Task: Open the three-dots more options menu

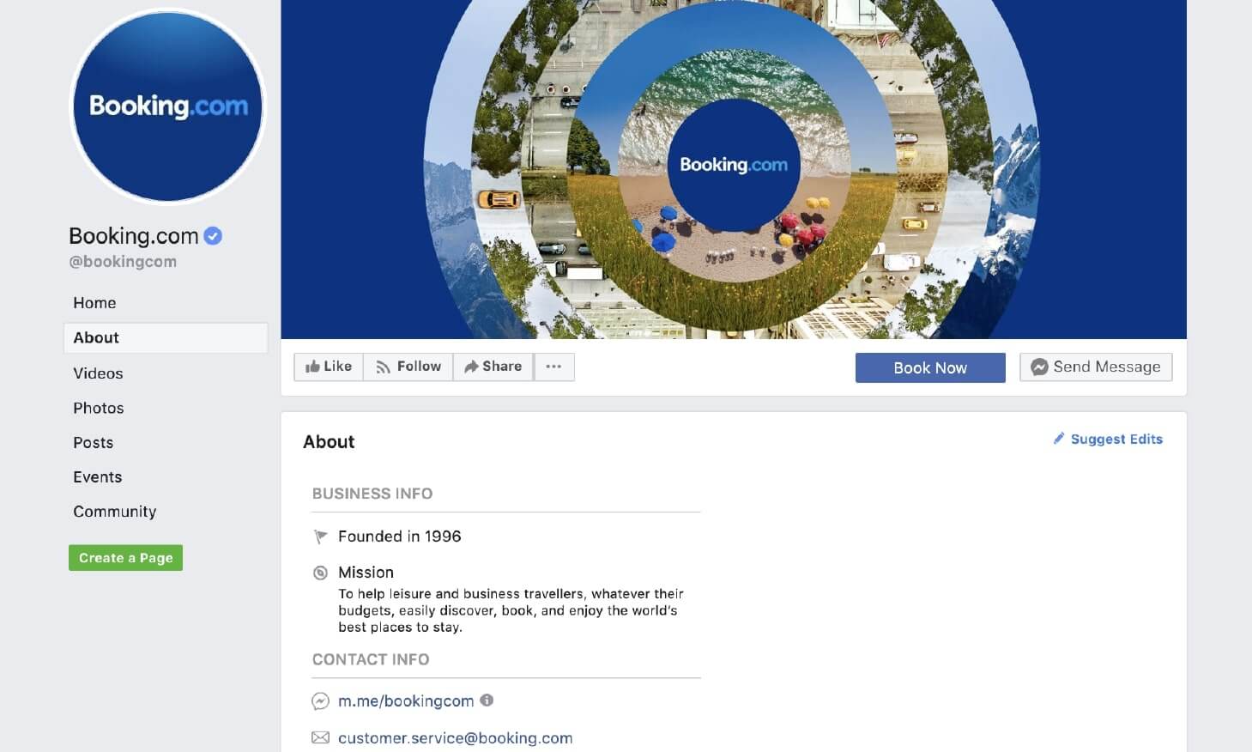Action: click(x=554, y=367)
